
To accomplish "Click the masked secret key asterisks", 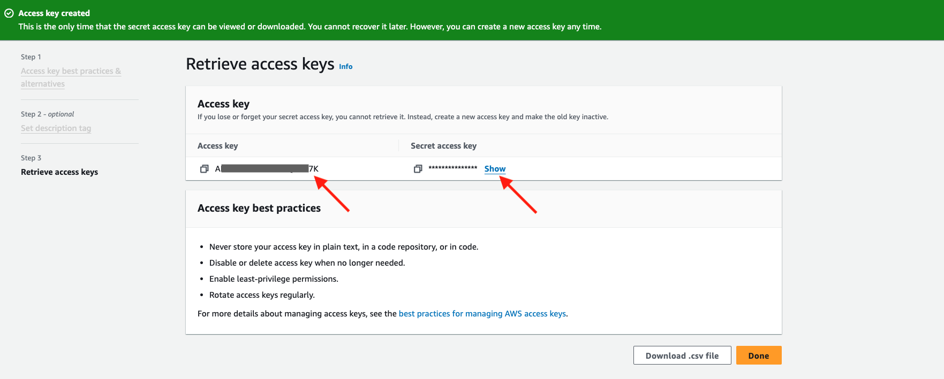I will [x=452, y=168].
